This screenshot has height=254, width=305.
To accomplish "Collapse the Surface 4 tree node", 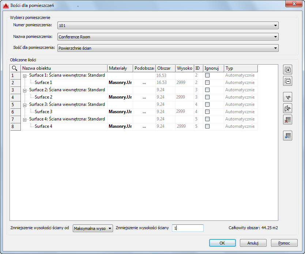I will coord(25,120).
